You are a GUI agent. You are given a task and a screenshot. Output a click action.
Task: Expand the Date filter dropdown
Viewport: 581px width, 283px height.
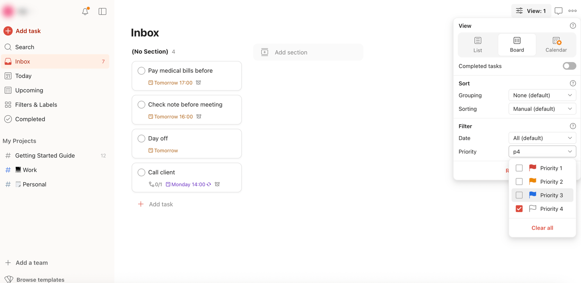click(x=542, y=138)
